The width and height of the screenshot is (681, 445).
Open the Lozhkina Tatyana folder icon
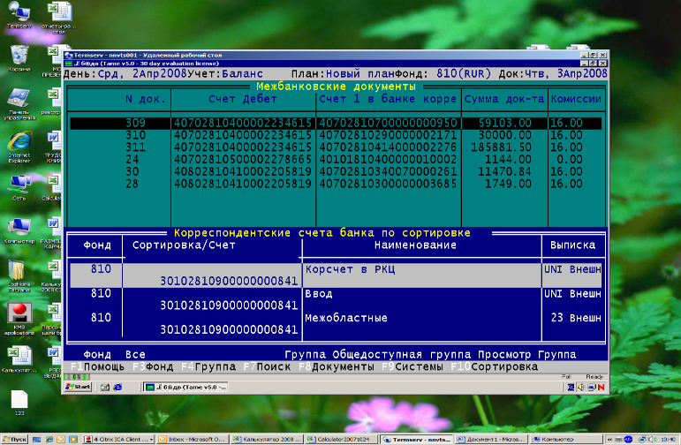point(19,275)
